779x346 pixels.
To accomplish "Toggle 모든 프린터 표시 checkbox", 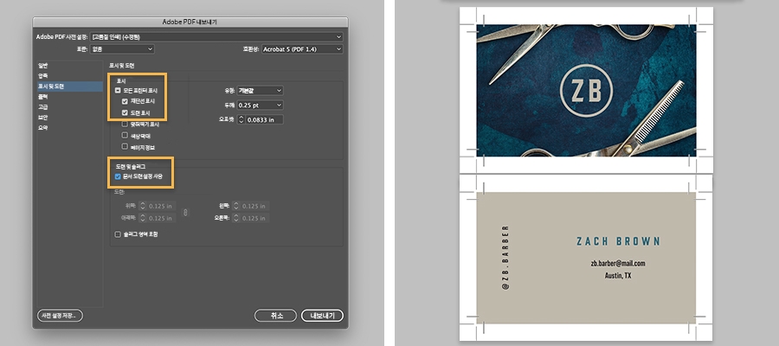I will (118, 91).
